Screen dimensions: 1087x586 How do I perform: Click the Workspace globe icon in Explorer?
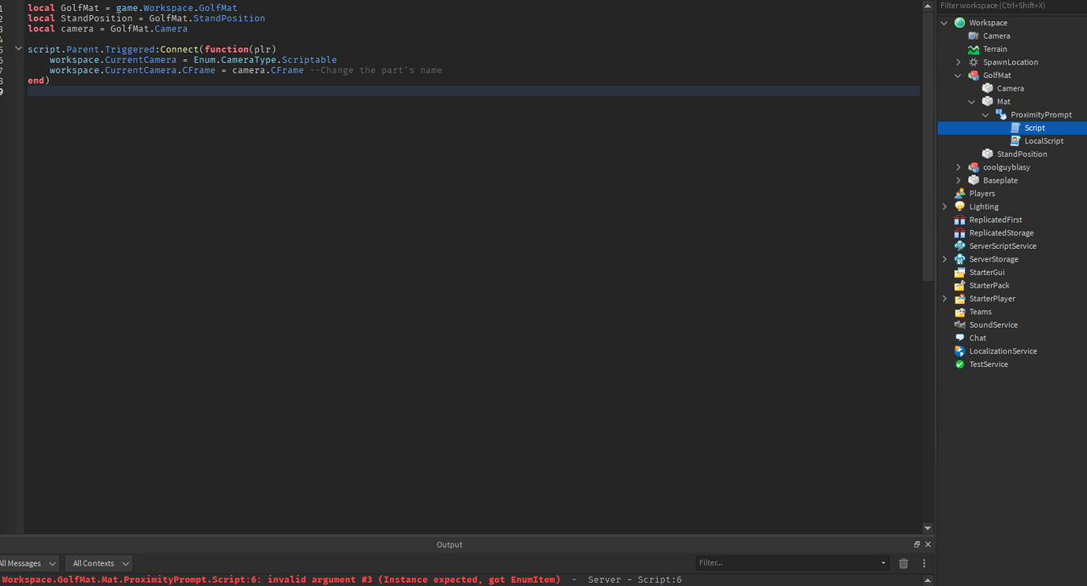pyautogui.click(x=959, y=23)
